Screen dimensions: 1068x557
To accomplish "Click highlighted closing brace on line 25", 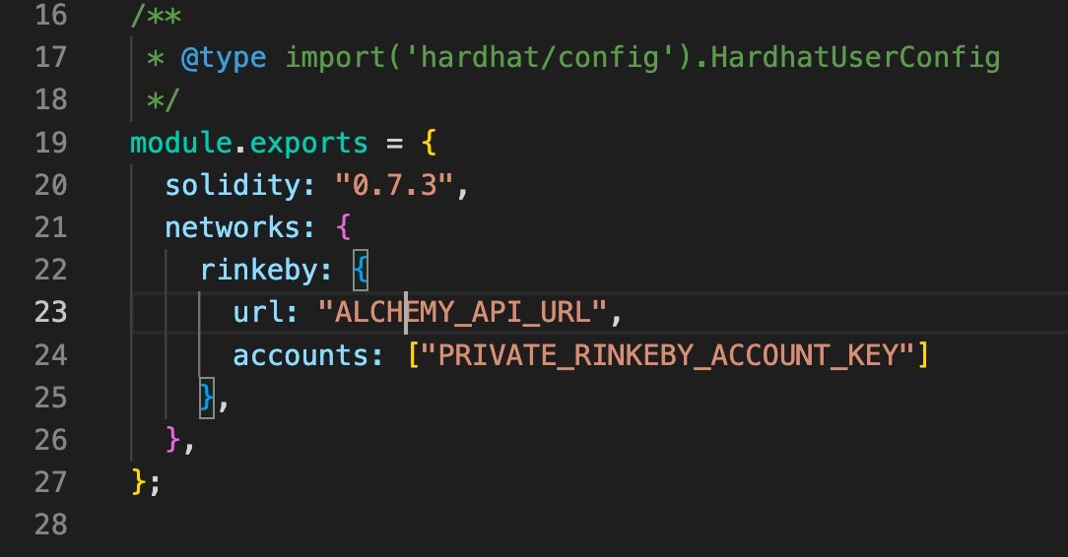I will [207, 397].
